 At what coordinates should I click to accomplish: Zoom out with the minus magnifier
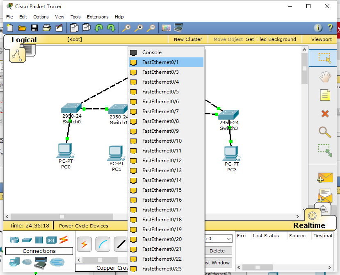[151, 28]
